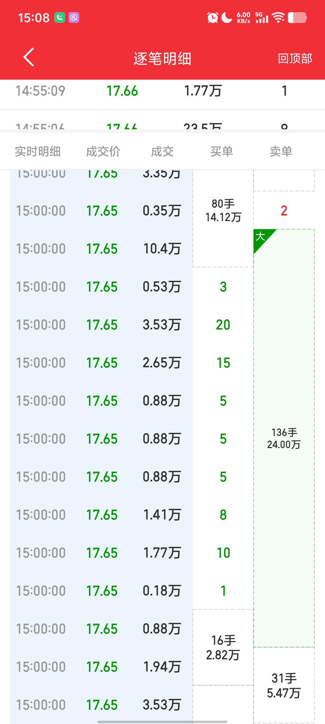Viewport: 325px width, 724px height.
Task: Tap the 买单 column header
Action: (x=222, y=152)
